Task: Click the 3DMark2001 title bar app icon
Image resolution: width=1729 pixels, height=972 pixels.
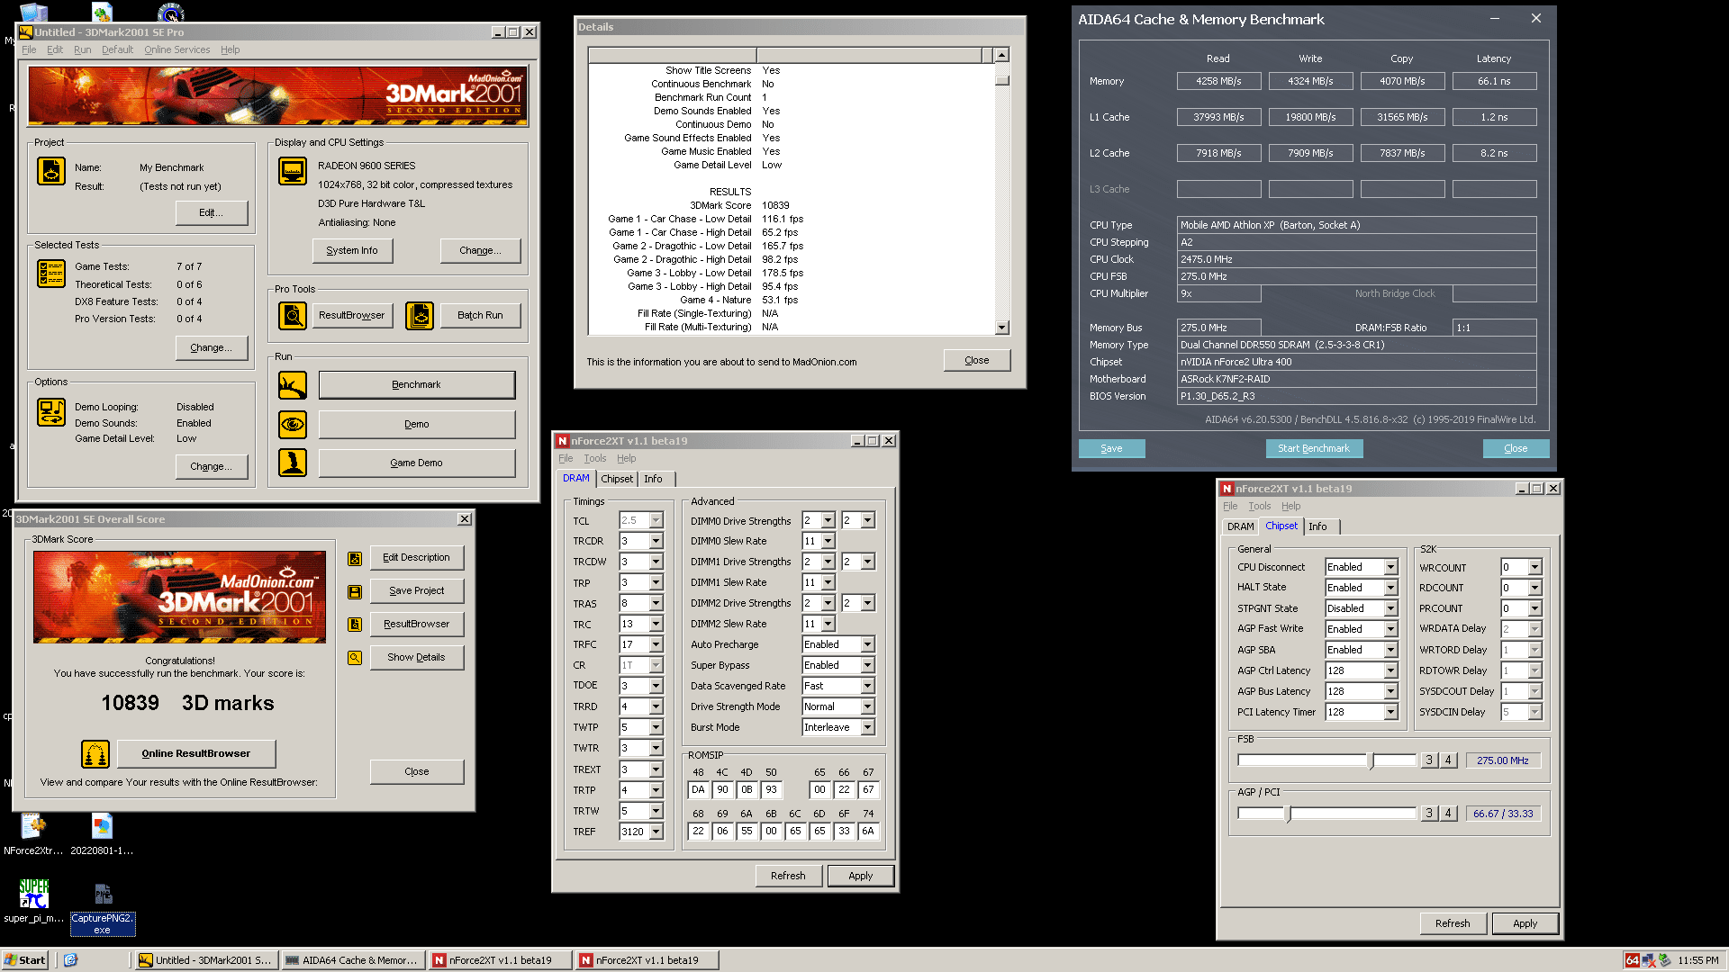Action: click(x=26, y=32)
